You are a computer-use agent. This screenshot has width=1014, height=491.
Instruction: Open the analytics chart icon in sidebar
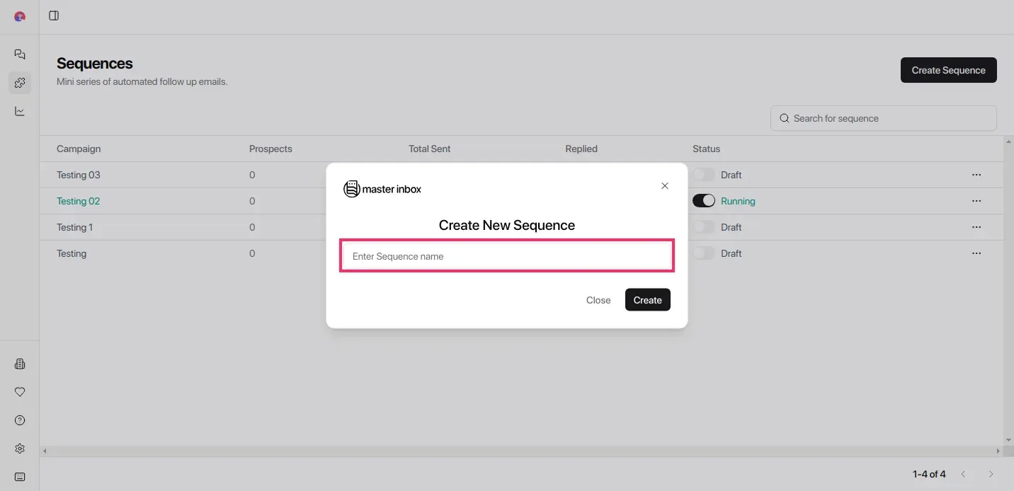tap(20, 111)
